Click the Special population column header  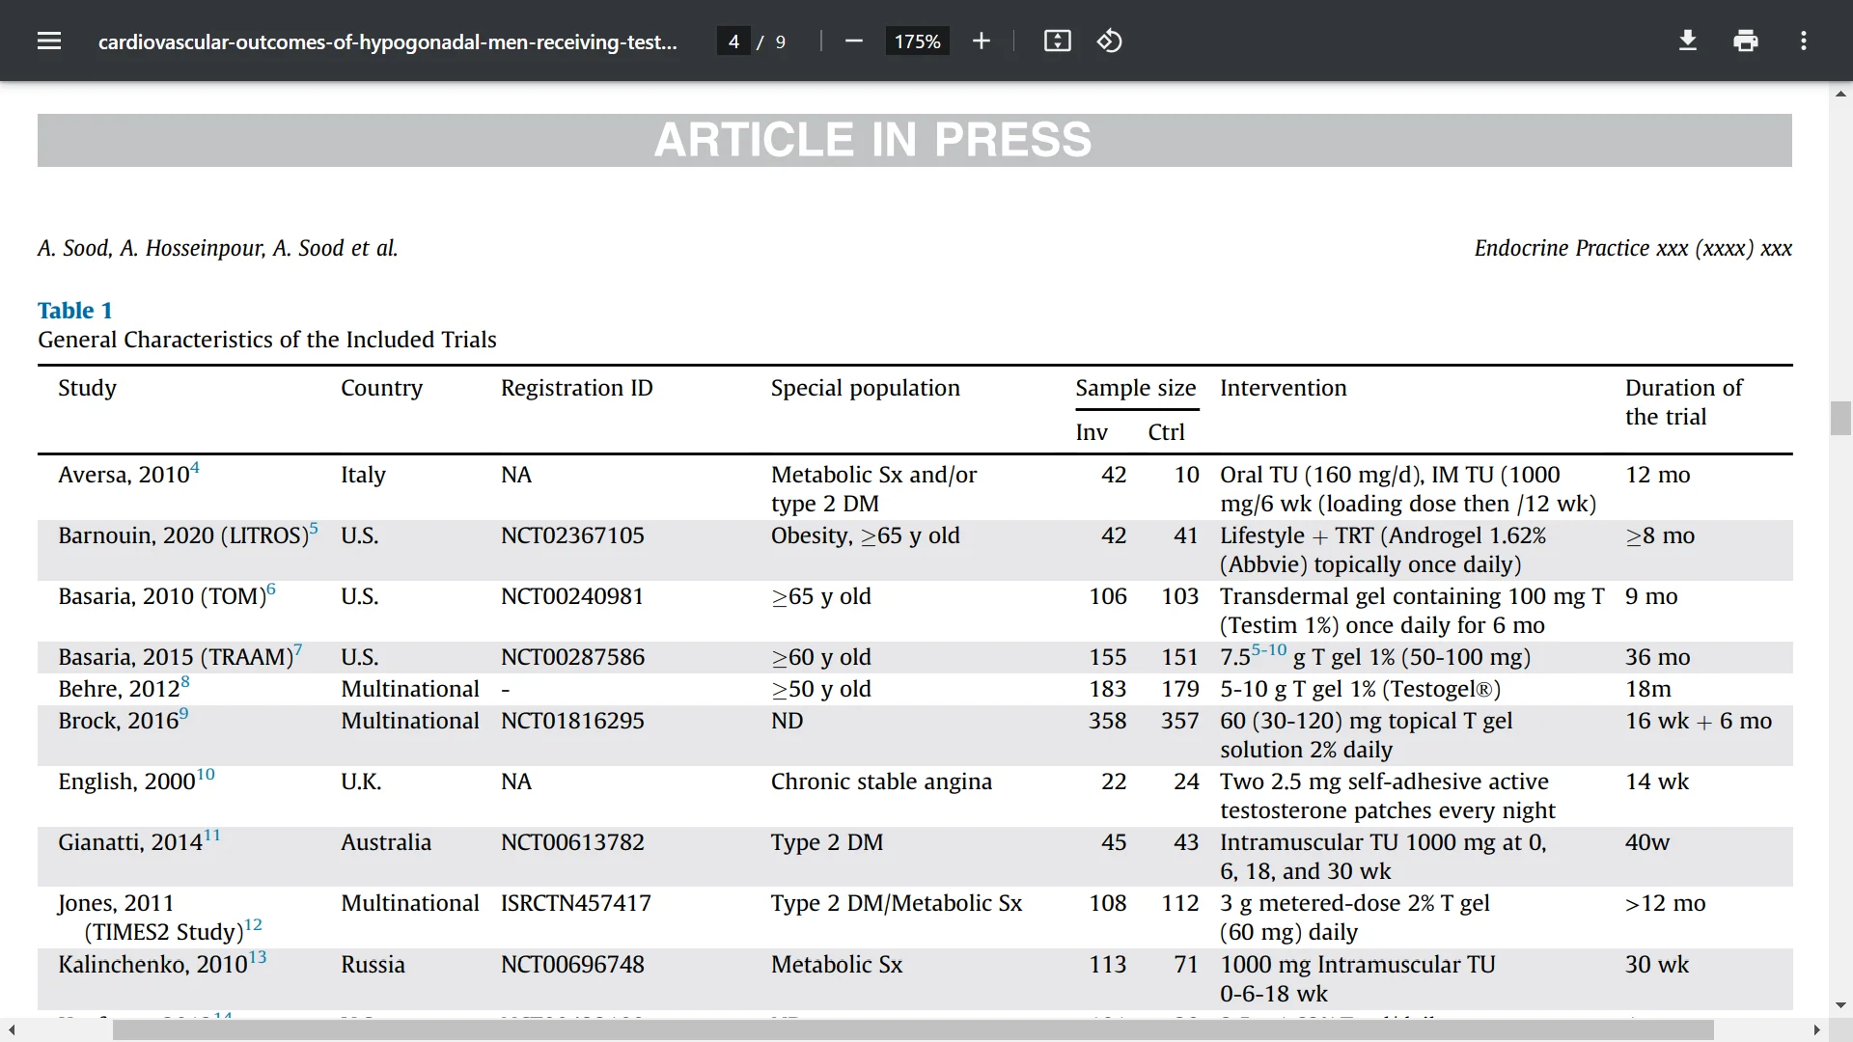(866, 388)
